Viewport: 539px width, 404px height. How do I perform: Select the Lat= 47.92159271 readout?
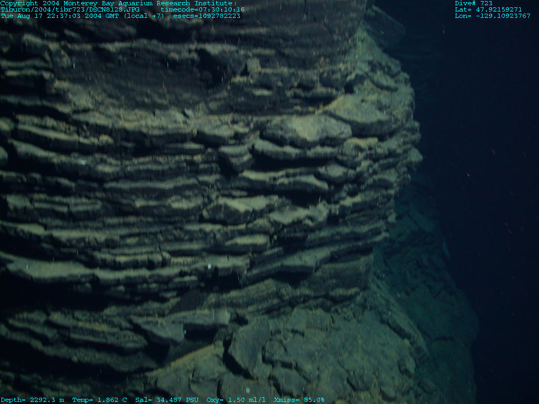point(488,9)
